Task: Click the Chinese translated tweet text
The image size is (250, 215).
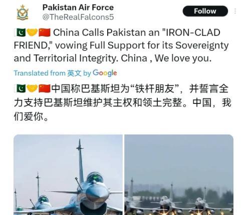Action: point(123,102)
